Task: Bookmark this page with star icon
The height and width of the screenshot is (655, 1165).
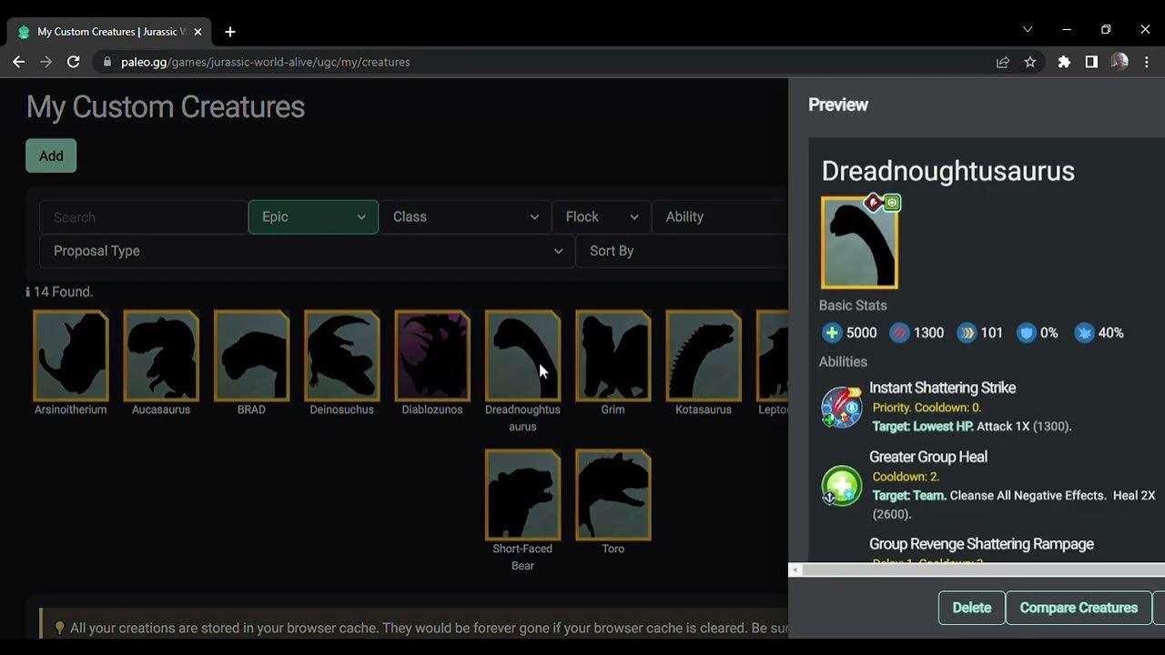Action: 1030,62
